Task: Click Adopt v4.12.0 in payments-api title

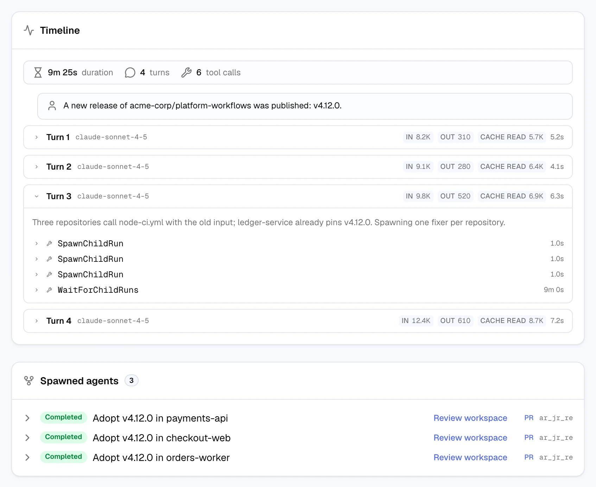Action: [160, 418]
